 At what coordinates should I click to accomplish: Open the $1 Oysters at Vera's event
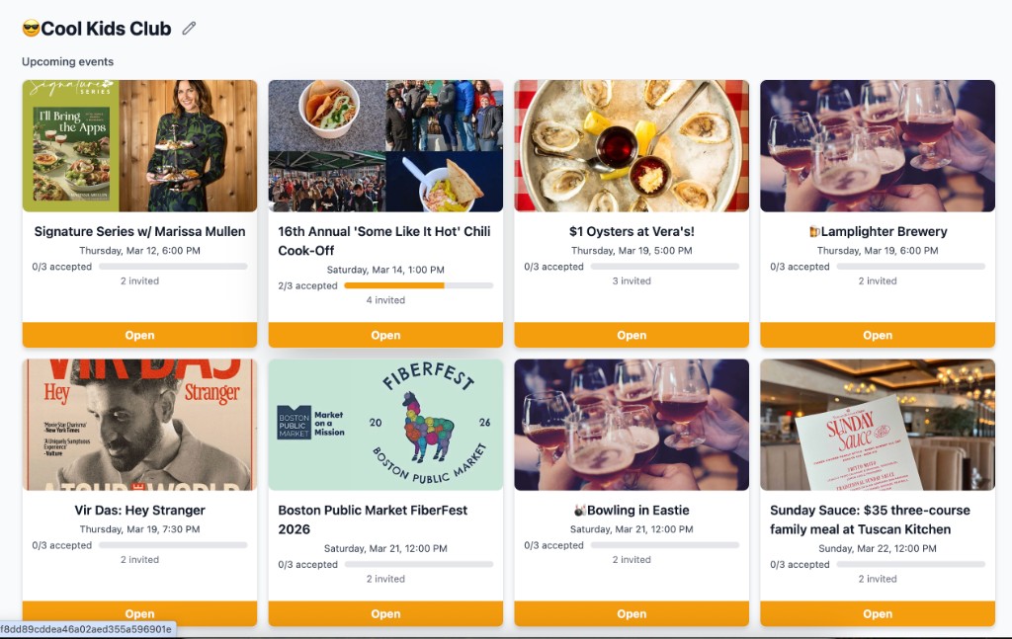[x=631, y=335]
